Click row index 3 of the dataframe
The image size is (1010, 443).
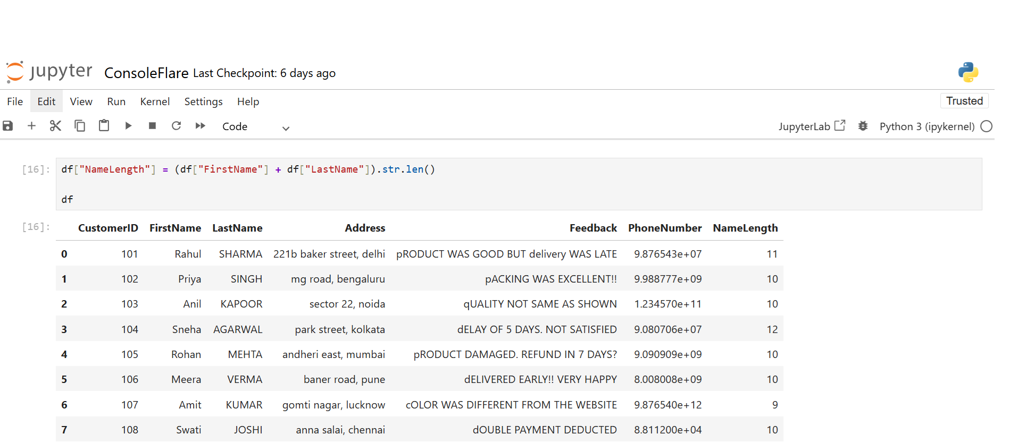pyautogui.click(x=64, y=329)
